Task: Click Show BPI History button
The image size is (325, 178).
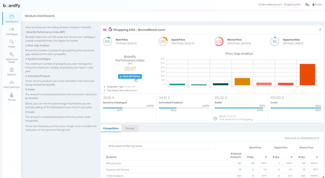Action: (130, 77)
